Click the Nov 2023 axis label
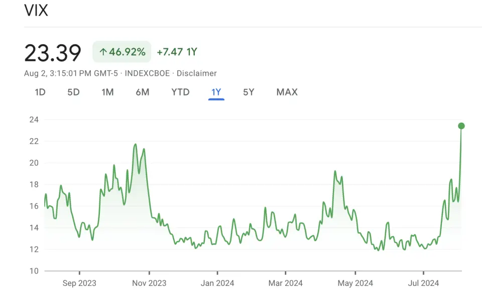Viewport: 482px width, 294px height. (x=149, y=283)
